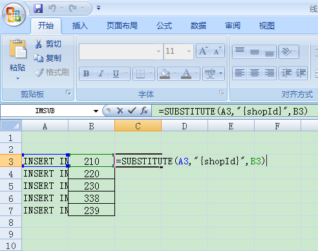Screen dimensions: 318x251
Task: Apply cell borders icon
Action: [x=140, y=74]
